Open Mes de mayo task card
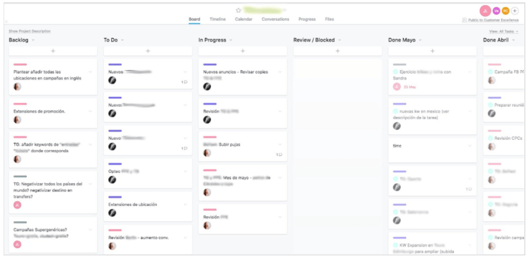 243,182
